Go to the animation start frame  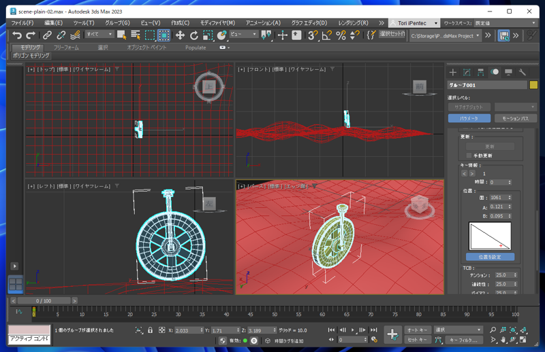tap(331, 330)
